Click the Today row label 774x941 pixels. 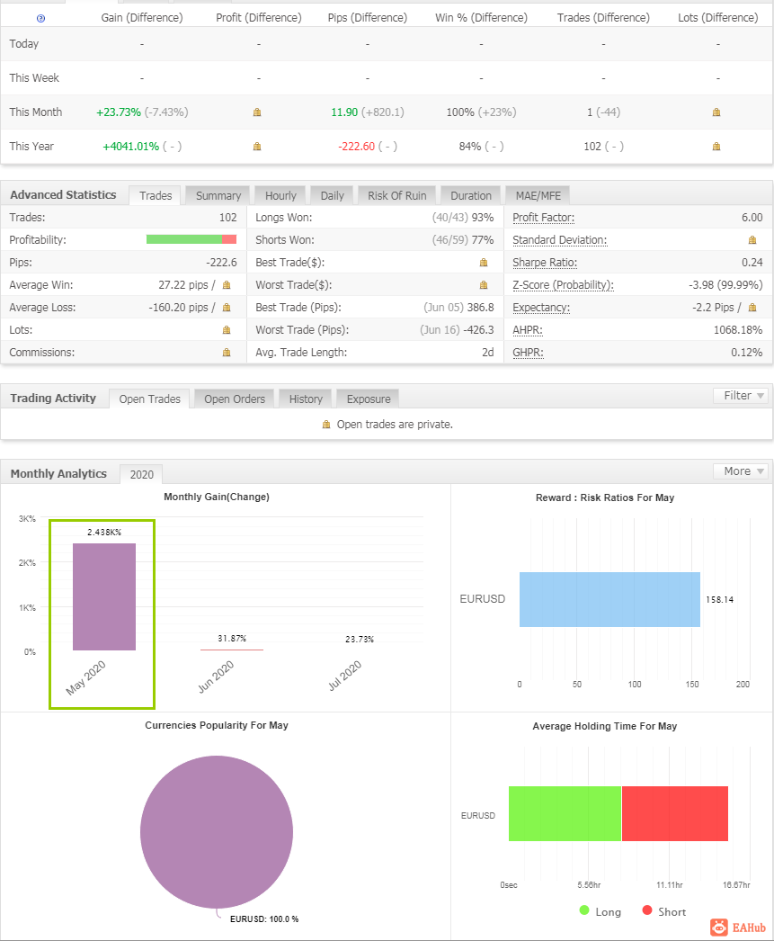[x=24, y=44]
